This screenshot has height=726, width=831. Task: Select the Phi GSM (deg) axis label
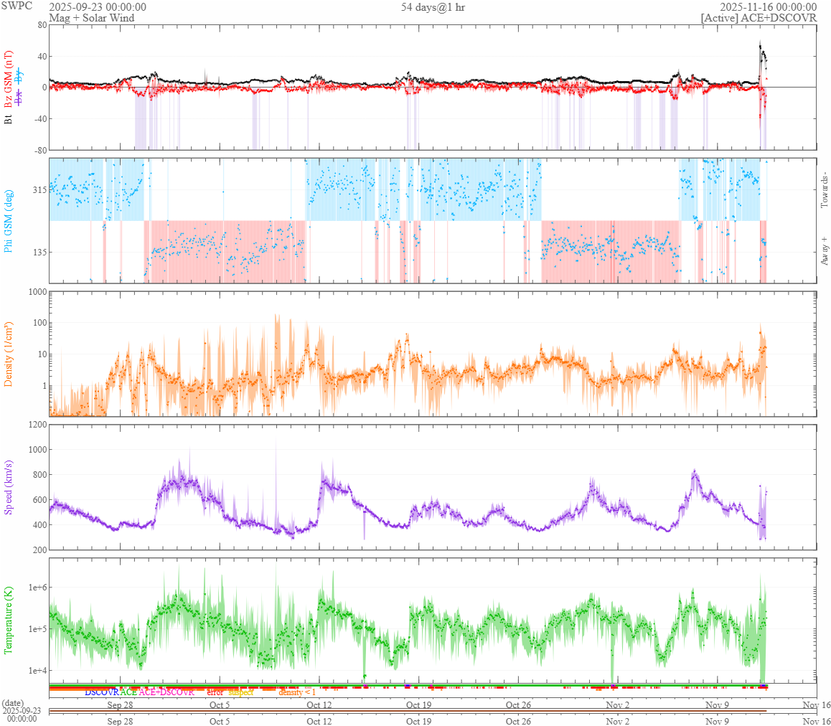click(x=9, y=220)
